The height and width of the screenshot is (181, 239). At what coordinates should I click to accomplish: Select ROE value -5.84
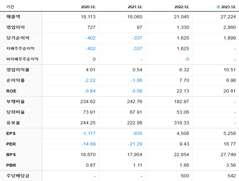90,91
